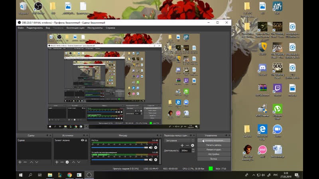This screenshot has width=319, height=179.
Task: Open the Twitch desktop shortcut
Action: [277, 90]
